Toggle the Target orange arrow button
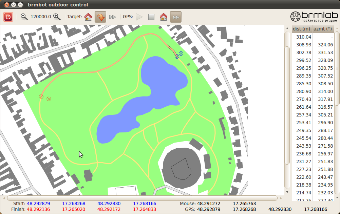Image resolution: width=340 pixels, height=214 pixels. coord(100,17)
